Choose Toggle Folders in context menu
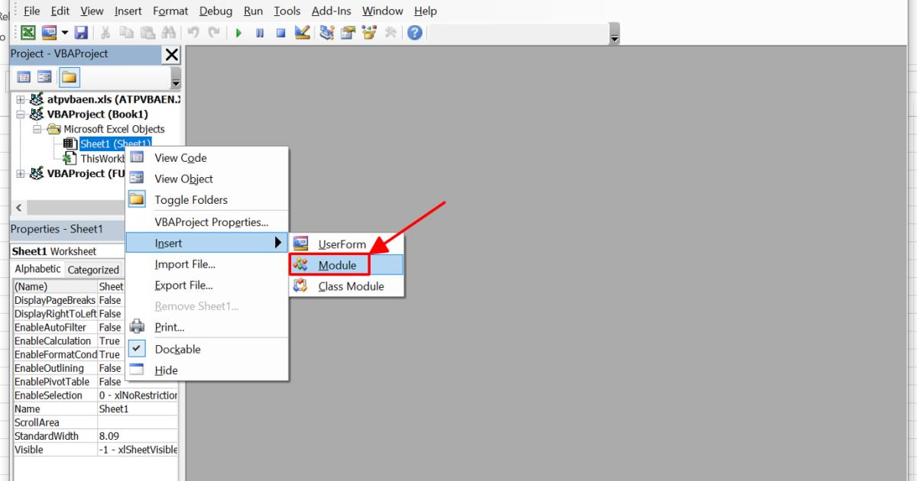Image resolution: width=917 pixels, height=481 pixels. click(206, 200)
